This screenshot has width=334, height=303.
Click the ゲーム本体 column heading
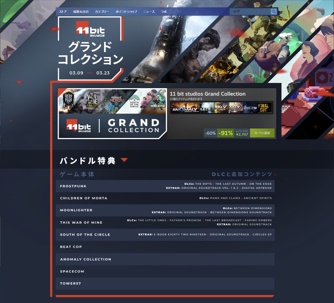(77, 174)
